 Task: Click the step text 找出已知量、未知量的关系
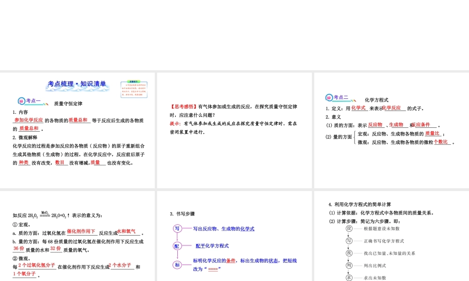pos(389,253)
